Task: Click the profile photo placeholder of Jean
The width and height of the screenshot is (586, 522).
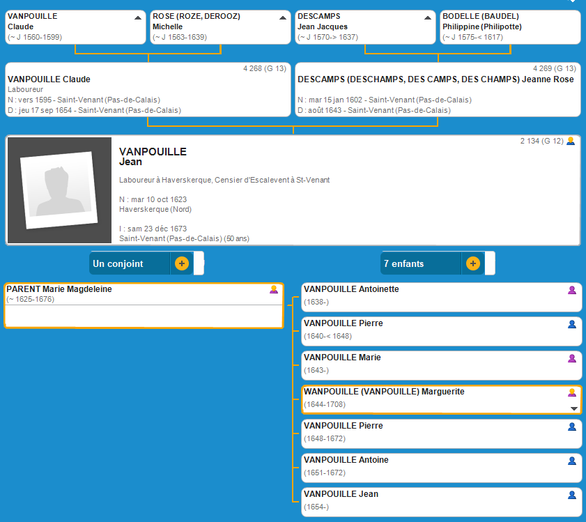Action: click(x=59, y=190)
